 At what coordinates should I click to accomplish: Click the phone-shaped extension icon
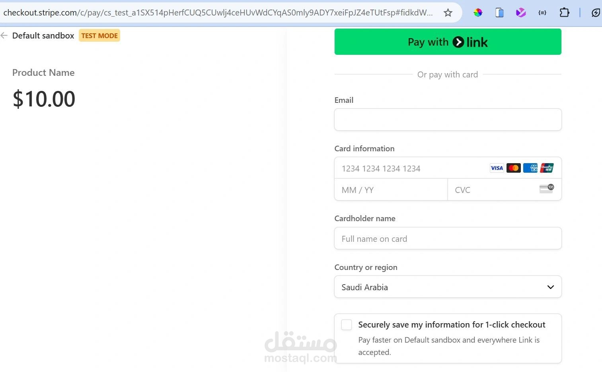click(499, 12)
